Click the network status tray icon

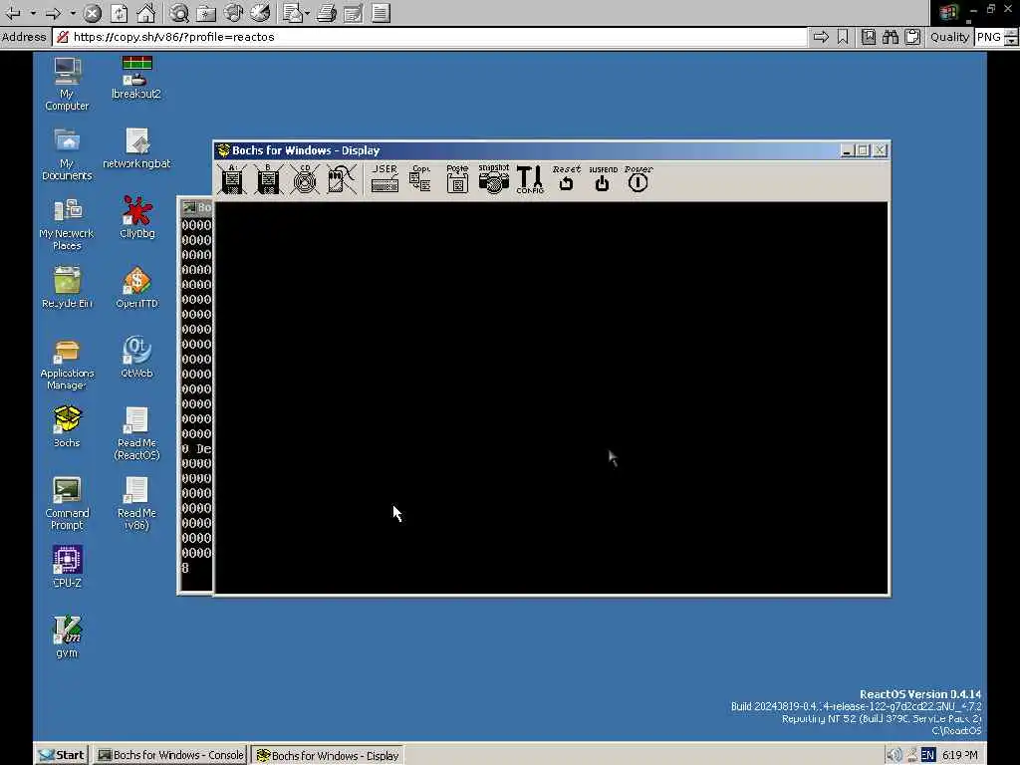(x=912, y=755)
